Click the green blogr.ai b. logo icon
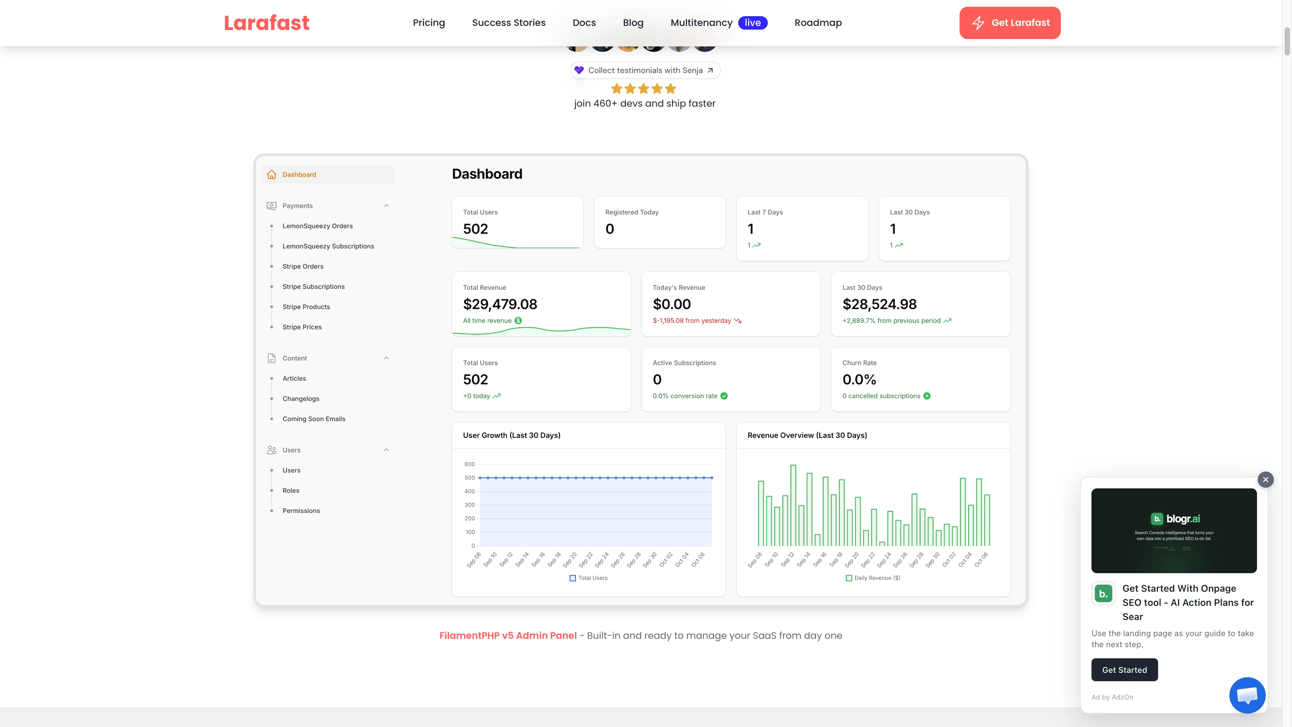 click(1104, 594)
